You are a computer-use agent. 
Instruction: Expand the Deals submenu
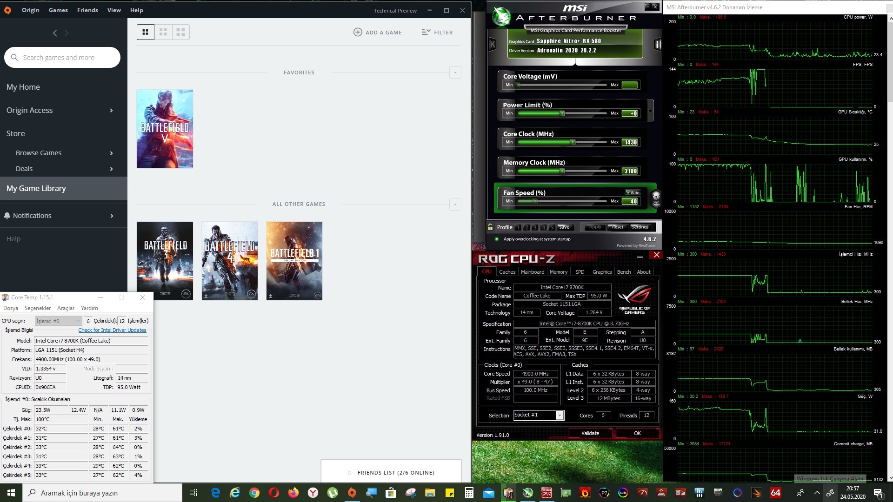pos(111,169)
